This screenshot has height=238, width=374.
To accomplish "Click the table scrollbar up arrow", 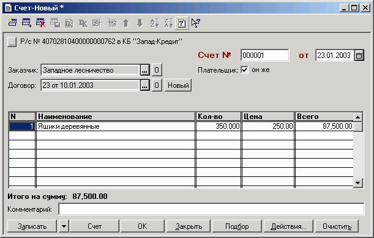I will tap(358, 117).
